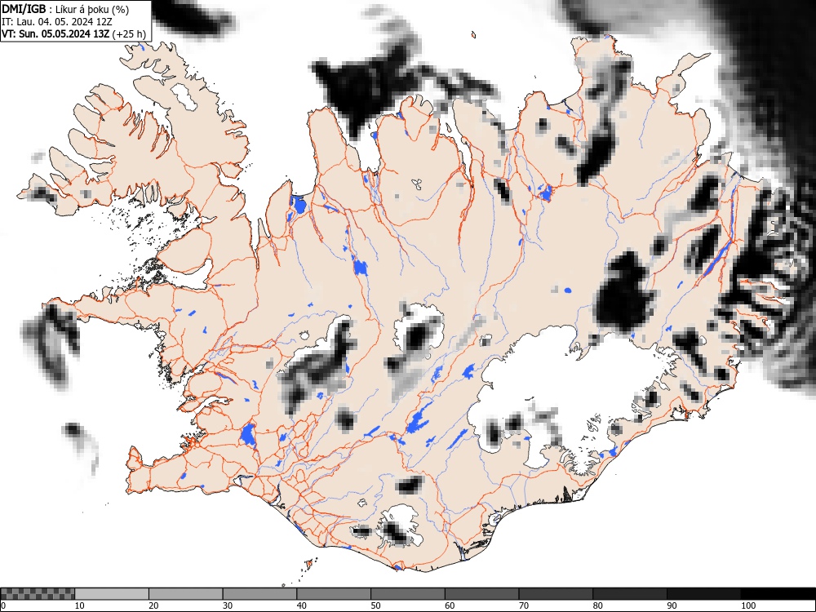Select the black legend swatch right of 100
The width and height of the screenshot is (816, 612).
tap(778, 594)
